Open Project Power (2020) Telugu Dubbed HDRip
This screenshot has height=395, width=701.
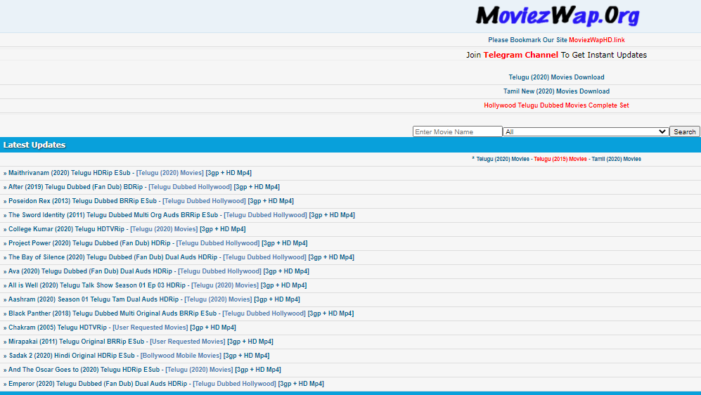pos(89,243)
